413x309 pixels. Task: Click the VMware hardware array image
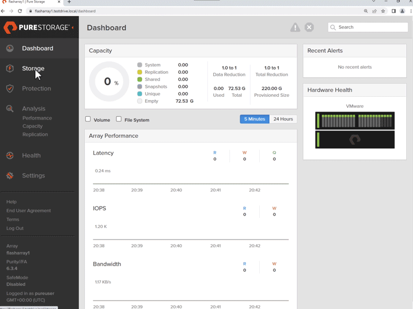point(355,130)
